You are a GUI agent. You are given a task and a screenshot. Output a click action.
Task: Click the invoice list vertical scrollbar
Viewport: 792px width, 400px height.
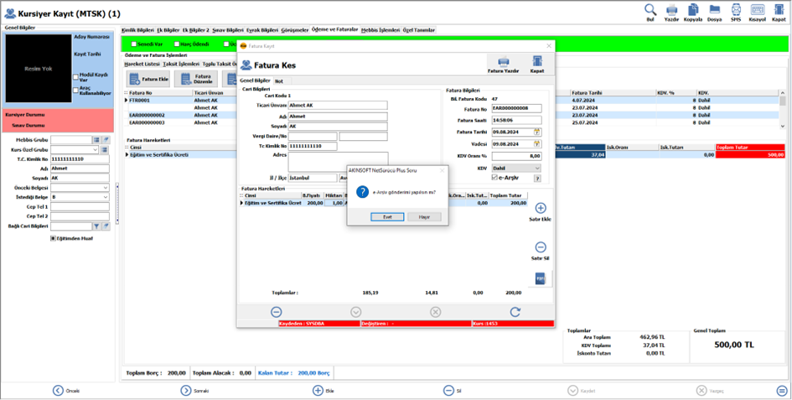point(783,109)
